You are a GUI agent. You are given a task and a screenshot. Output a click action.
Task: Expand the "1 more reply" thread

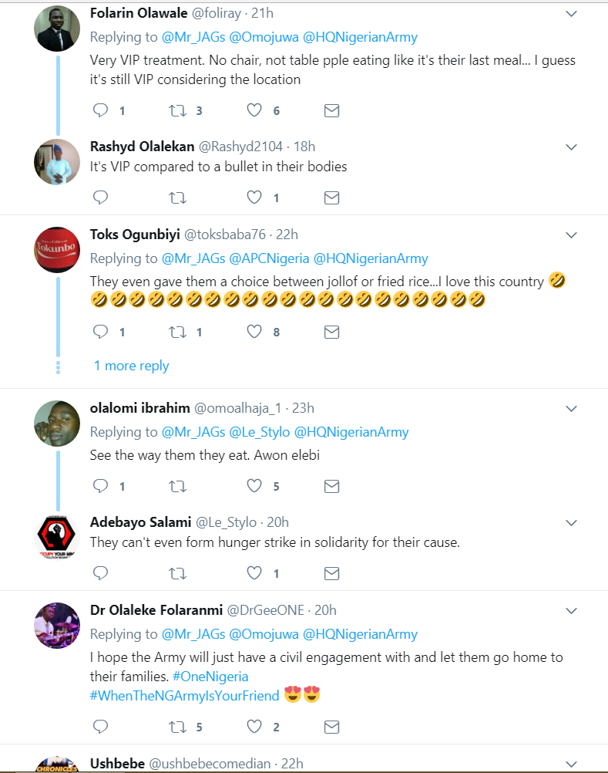(131, 366)
